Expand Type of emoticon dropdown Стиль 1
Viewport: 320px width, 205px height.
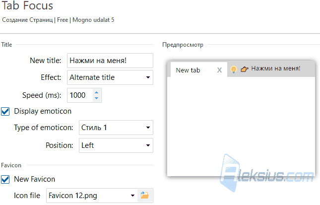(x=116, y=128)
